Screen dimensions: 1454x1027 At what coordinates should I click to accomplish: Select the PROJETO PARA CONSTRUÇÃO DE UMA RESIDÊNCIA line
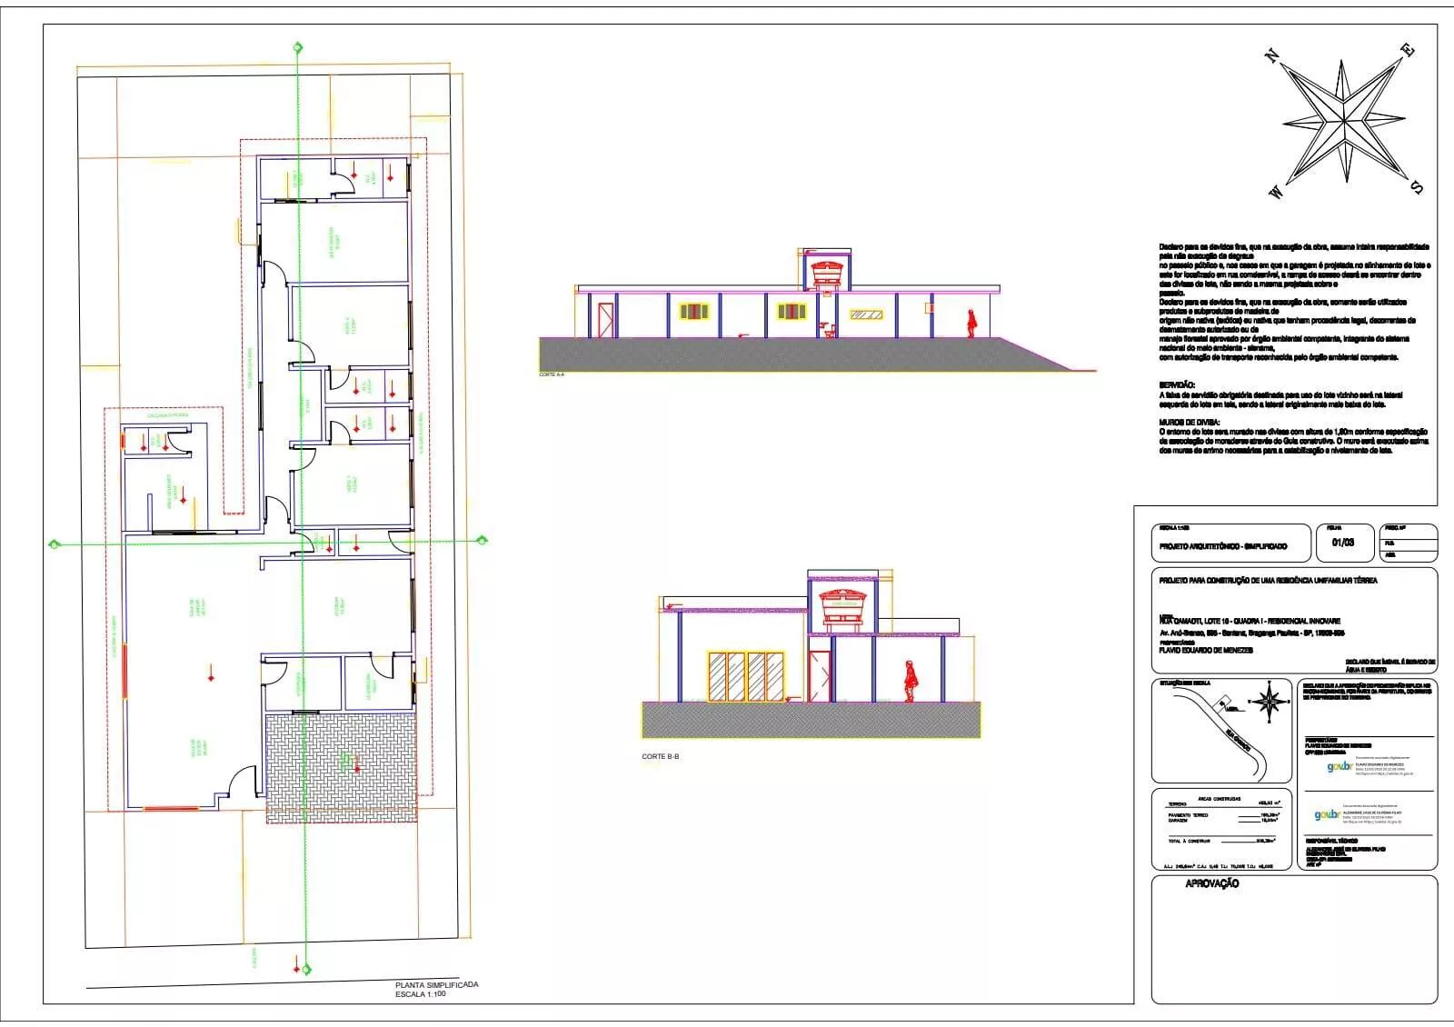[1268, 580]
